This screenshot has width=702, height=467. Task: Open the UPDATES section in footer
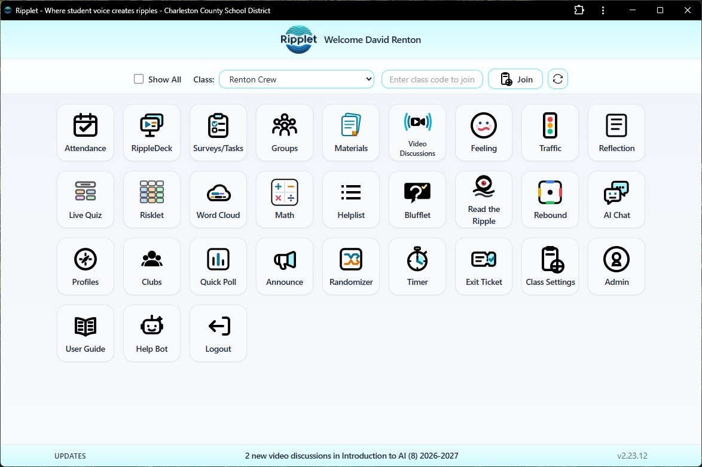coord(70,456)
